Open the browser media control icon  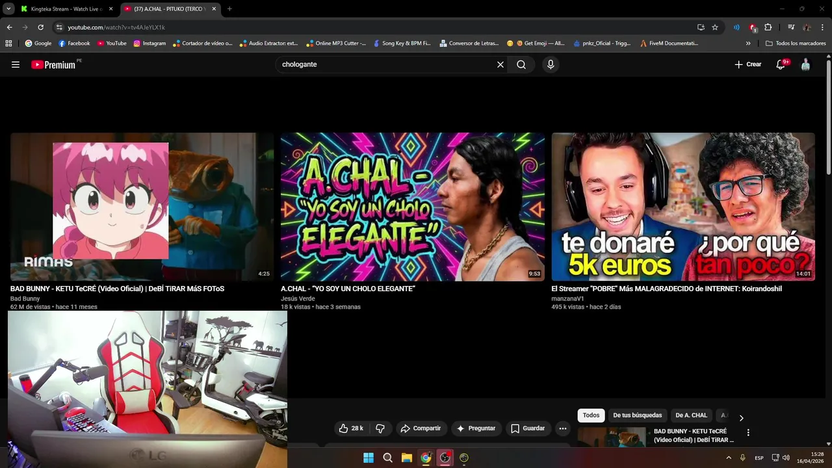791,27
